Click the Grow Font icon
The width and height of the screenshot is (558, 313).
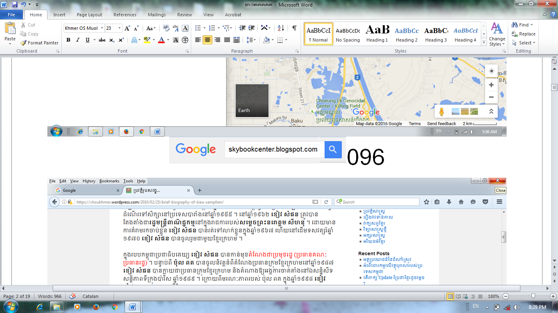[127, 28]
